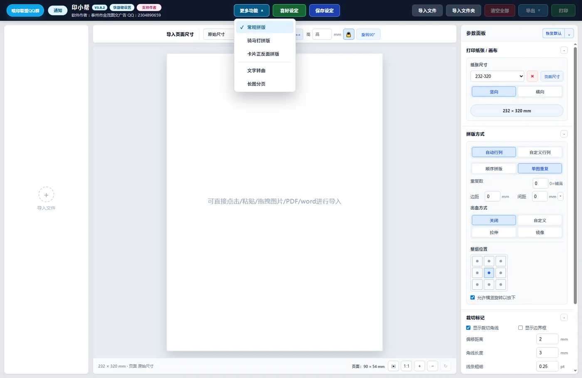Select 顺序拼版 imposition mode
The height and width of the screenshot is (378, 582).
click(x=494, y=168)
